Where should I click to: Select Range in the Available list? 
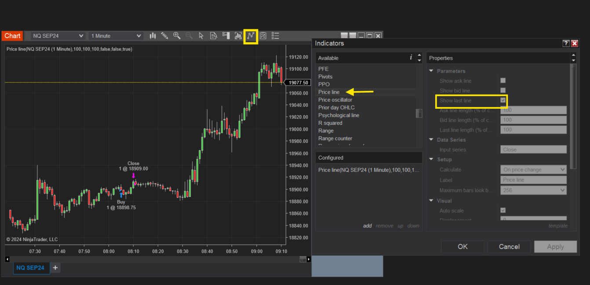(x=326, y=131)
